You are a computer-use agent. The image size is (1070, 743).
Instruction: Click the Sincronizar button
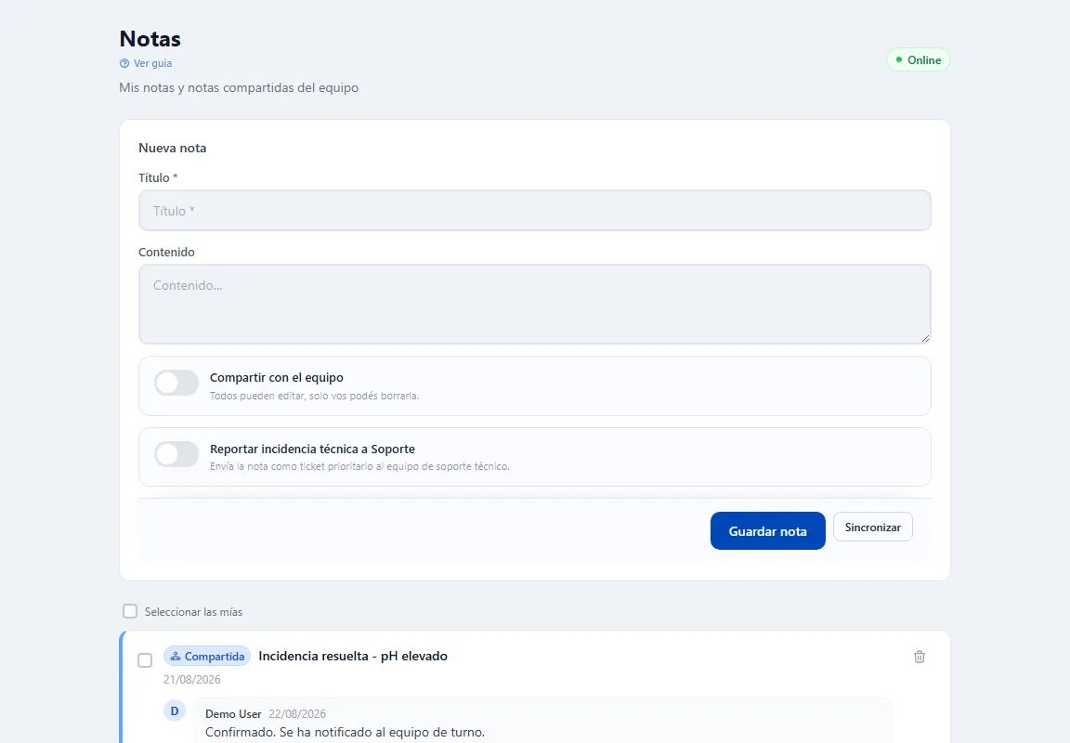click(x=873, y=528)
